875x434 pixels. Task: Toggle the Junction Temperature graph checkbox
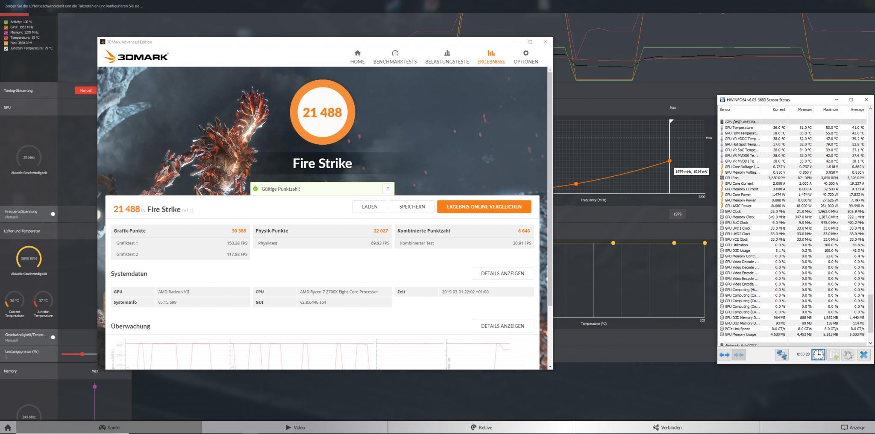point(6,49)
